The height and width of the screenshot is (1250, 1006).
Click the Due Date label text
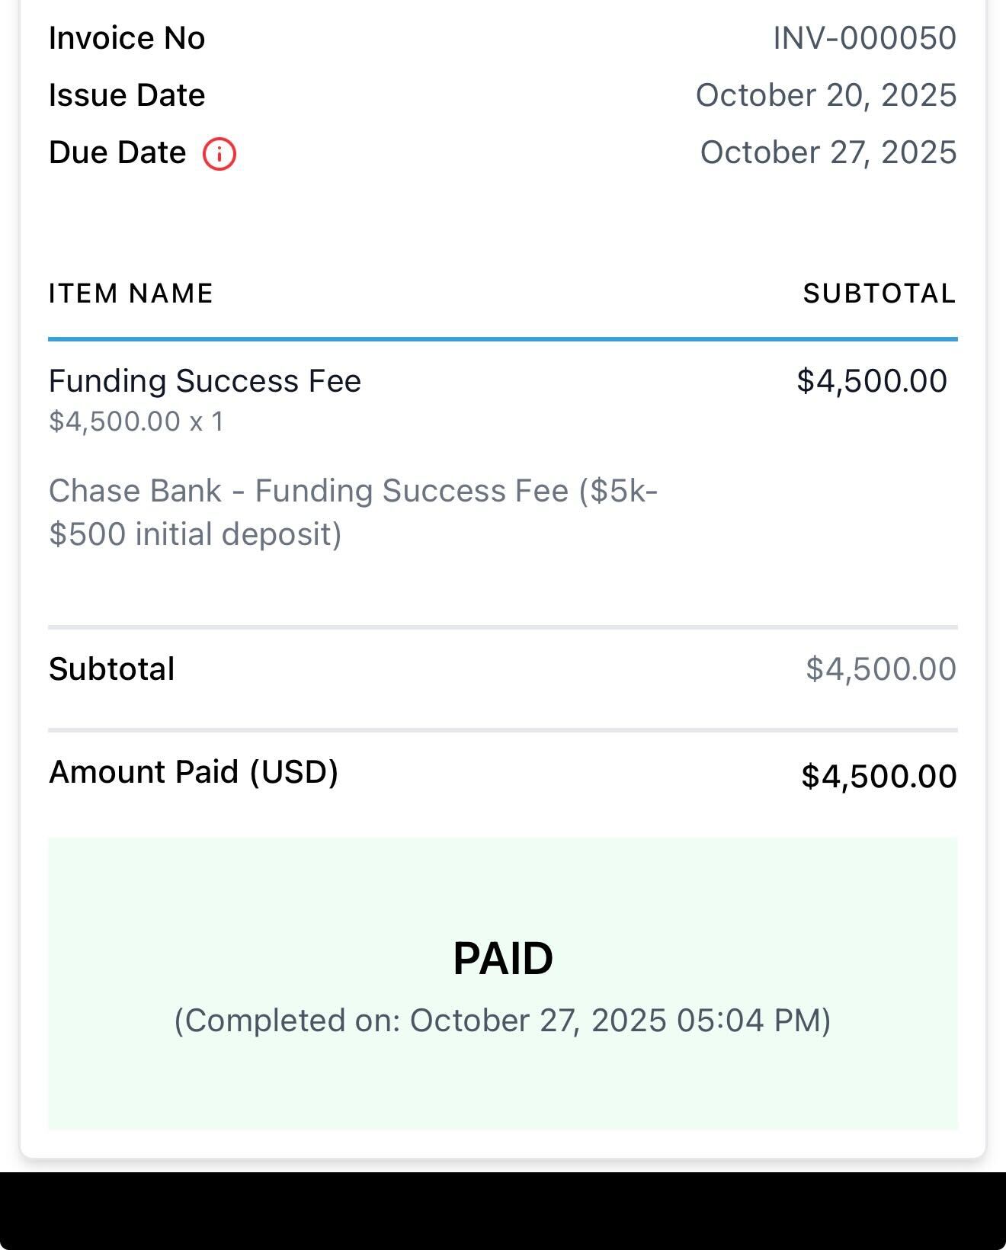pos(117,152)
